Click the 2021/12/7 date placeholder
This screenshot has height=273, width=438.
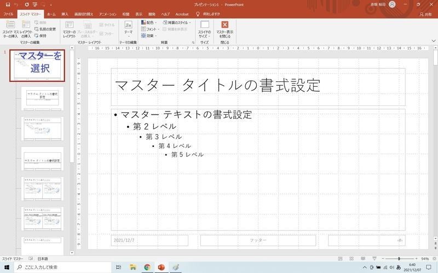coord(149,240)
